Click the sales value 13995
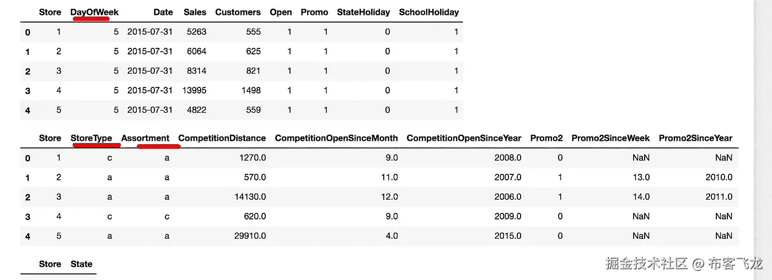 pyautogui.click(x=194, y=90)
